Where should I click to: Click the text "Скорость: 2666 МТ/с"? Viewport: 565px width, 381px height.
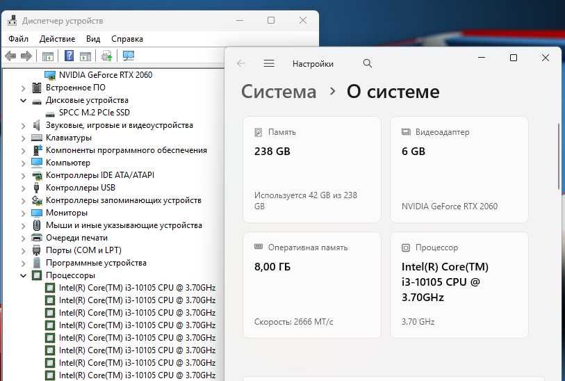click(x=294, y=321)
